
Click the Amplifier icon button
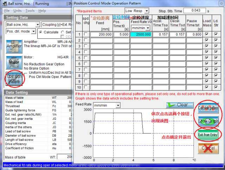tap(14, 46)
